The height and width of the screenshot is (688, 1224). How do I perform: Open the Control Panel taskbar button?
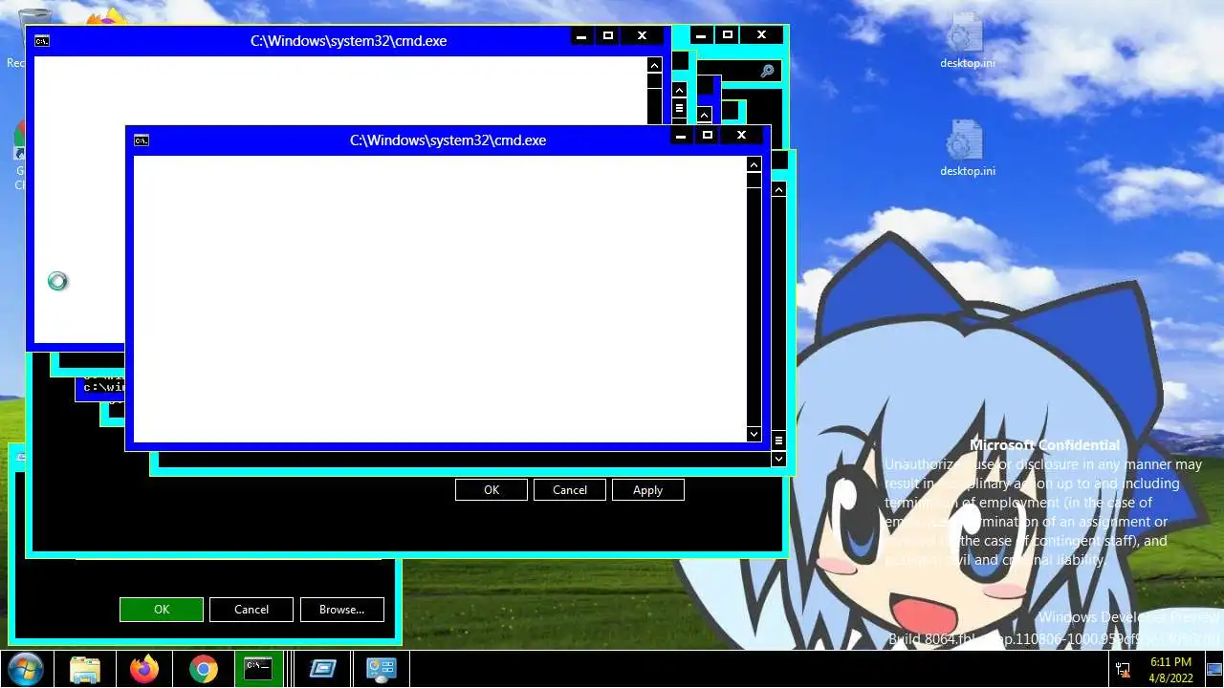click(x=382, y=669)
